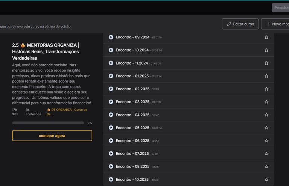Screen dimensions: 289x186
Task: Hit the play icon on Encontro - 10.2025
Action: [x=111, y=179]
